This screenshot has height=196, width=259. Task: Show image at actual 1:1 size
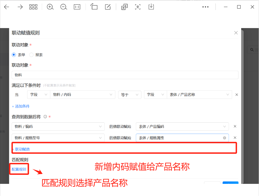tap(77, 7)
